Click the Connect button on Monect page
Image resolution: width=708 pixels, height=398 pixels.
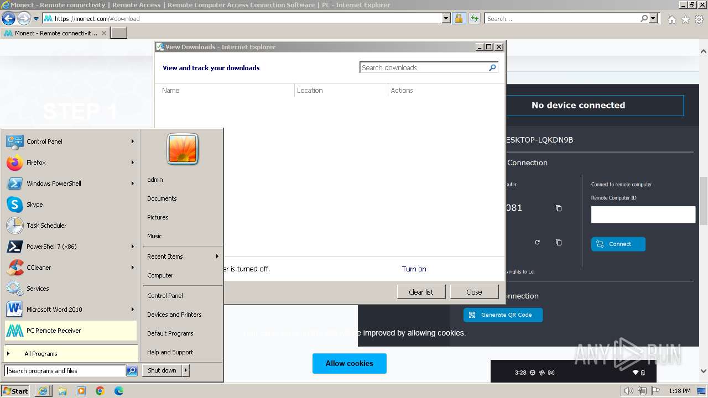(618, 244)
